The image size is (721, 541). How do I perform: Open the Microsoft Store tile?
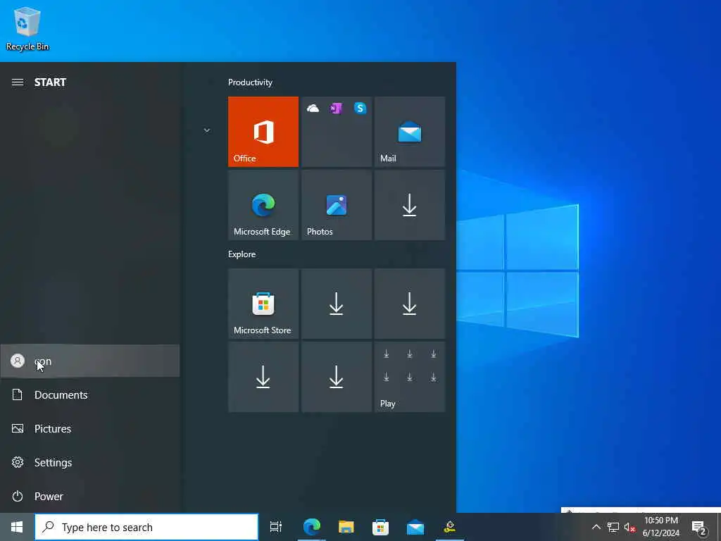[x=263, y=304]
